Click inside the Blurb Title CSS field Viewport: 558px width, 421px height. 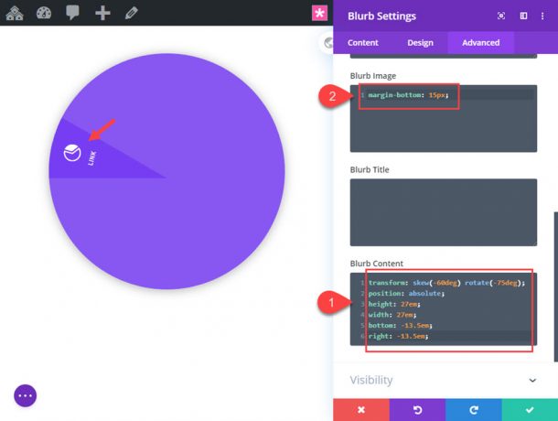pyautogui.click(x=444, y=212)
